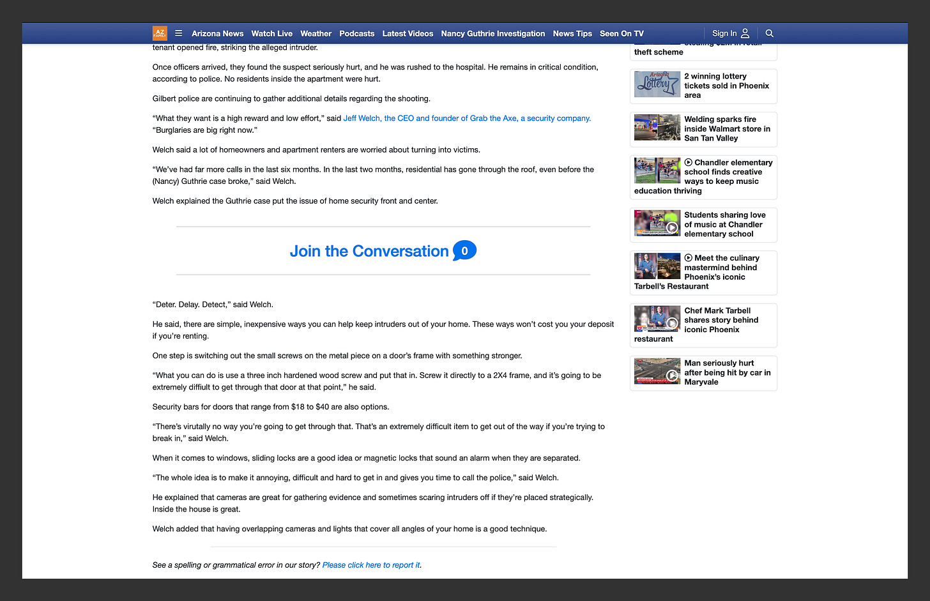Open Students sharing love of music headline
Image resolution: width=930 pixels, height=601 pixels.
tap(725, 224)
